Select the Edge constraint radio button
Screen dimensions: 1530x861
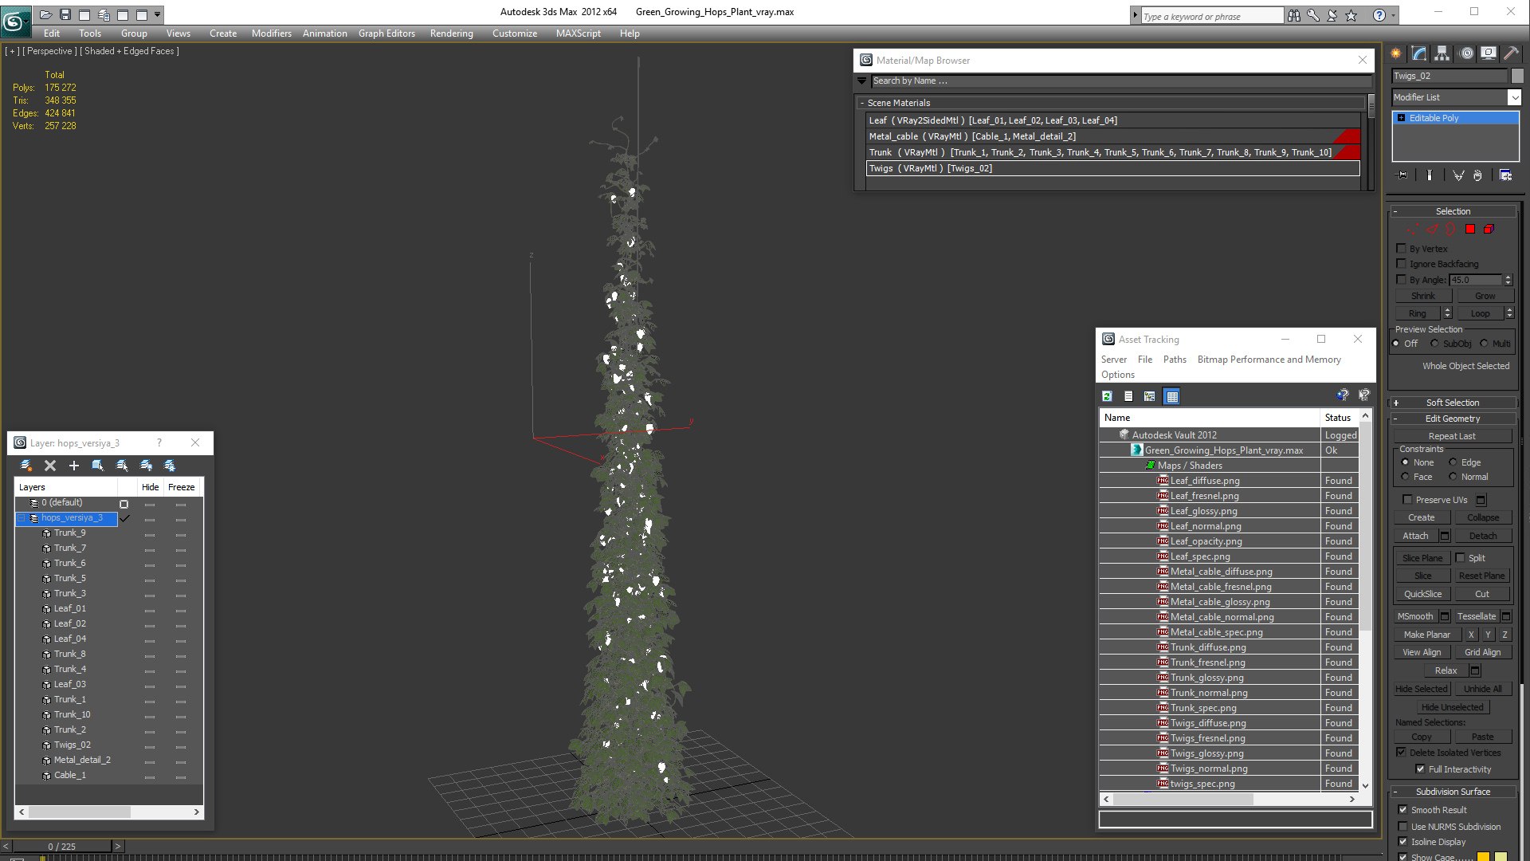point(1453,462)
